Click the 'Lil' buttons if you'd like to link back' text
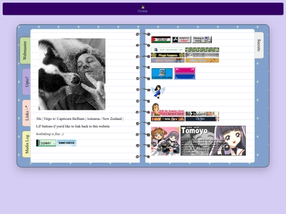Screen dimensions: 286x214 click(73, 126)
